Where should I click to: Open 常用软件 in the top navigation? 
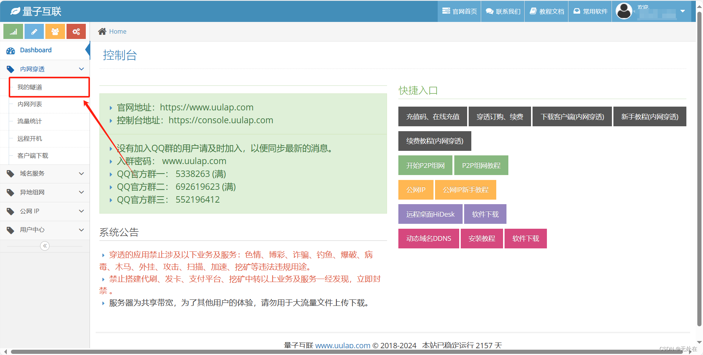(x=590, y=11)
